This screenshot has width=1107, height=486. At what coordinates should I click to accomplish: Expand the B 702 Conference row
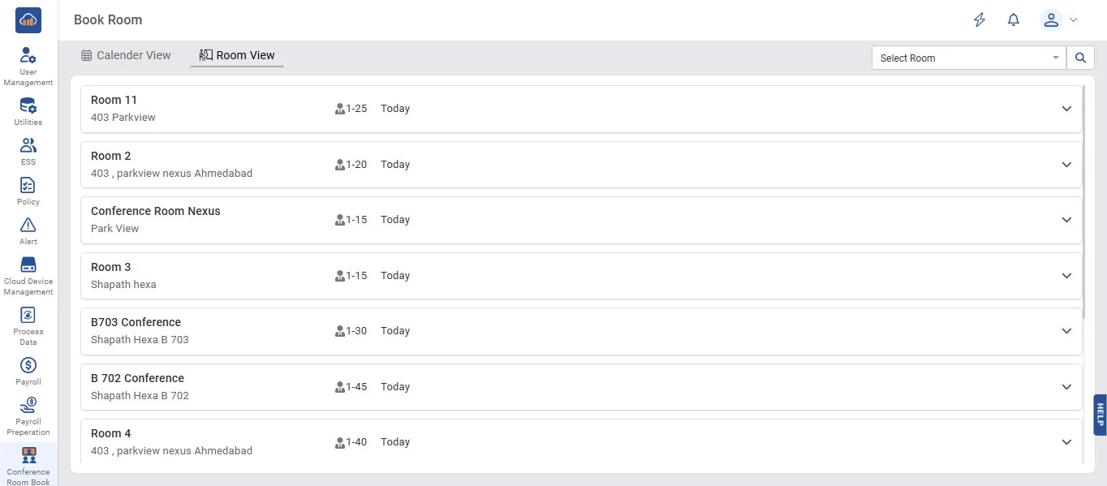tap(1066, 387)
